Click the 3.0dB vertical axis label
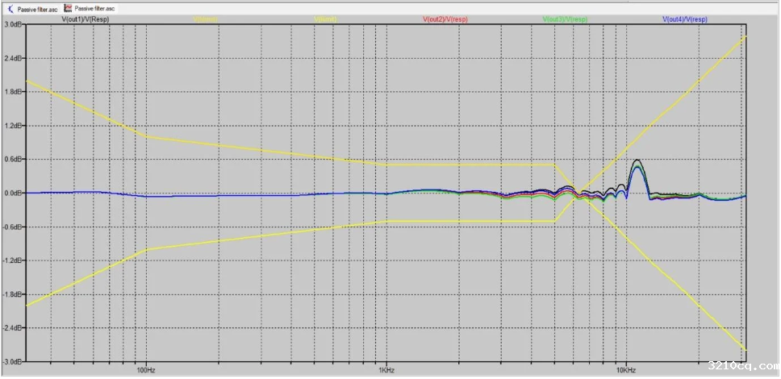The width and height of the screenshot is (781, 379). (12, 25)
